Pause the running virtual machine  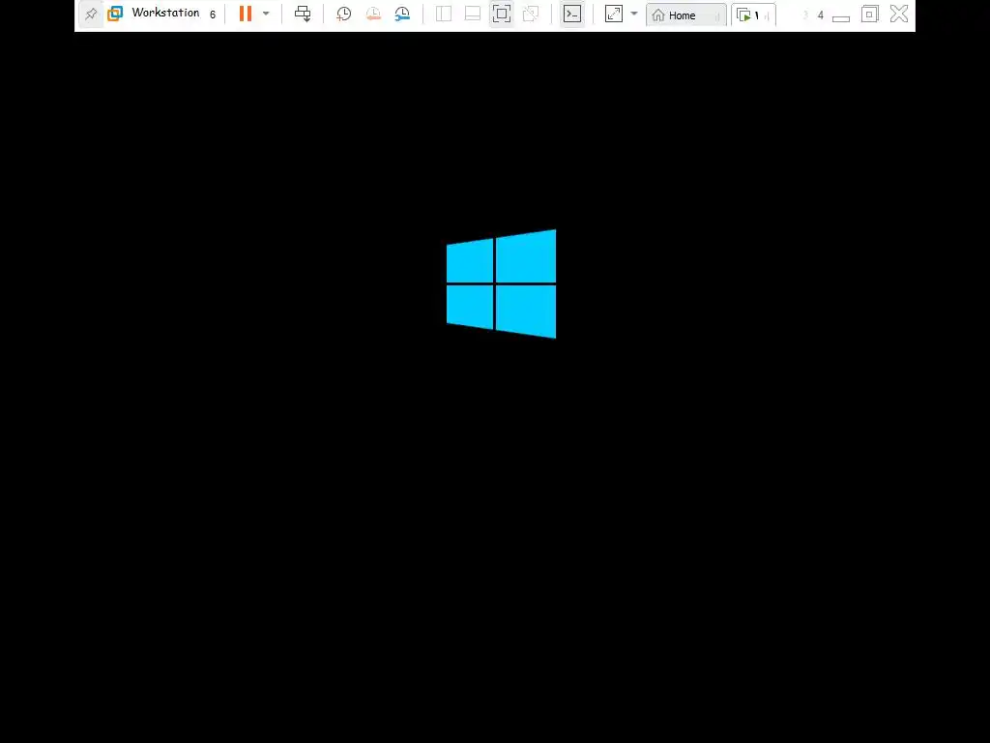(x=246, y=14)
